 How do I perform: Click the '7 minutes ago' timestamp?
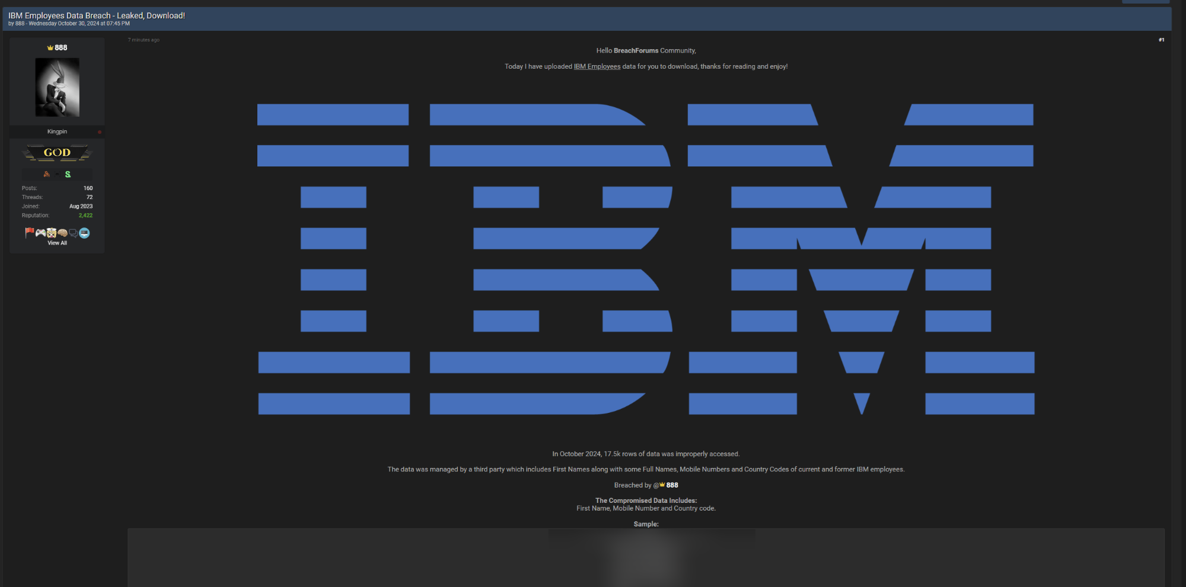click(144, 40)
